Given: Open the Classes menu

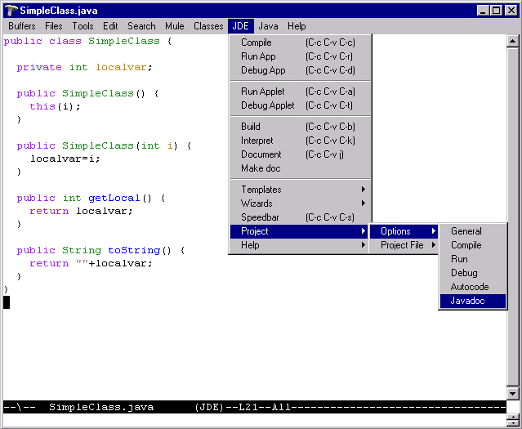Looking at the screenshot, I should 208,26.
